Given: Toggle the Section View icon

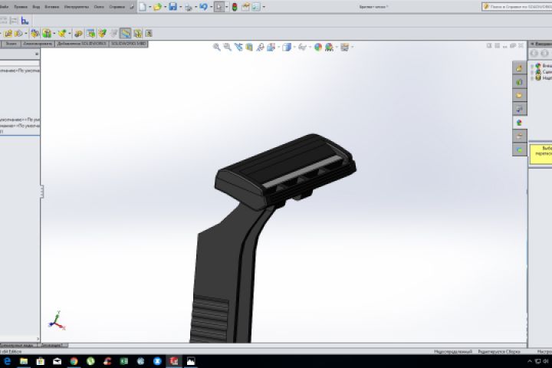Looking at the screenshot, I should 249,47.
